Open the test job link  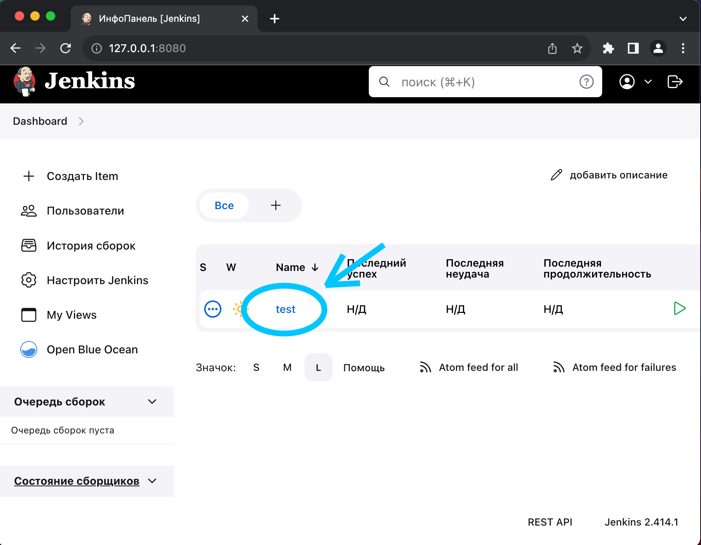pos(286,309)
